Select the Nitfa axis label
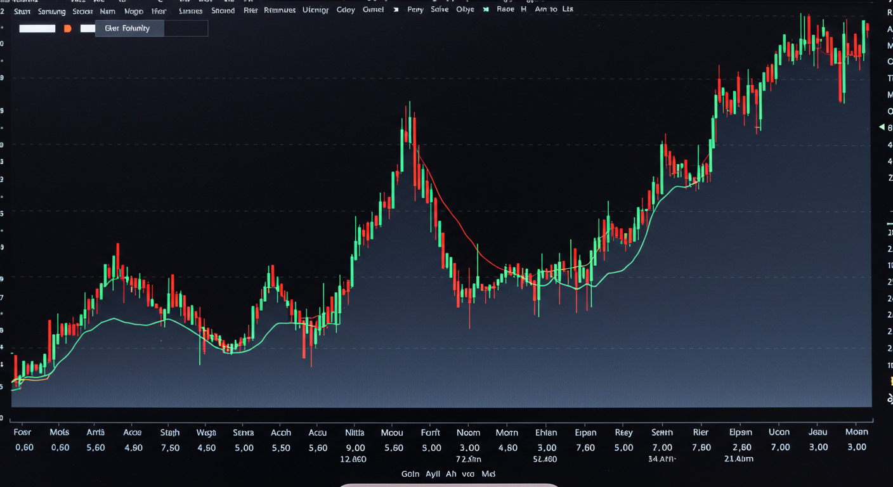The image size is (893, 487). tap(355, 432)
